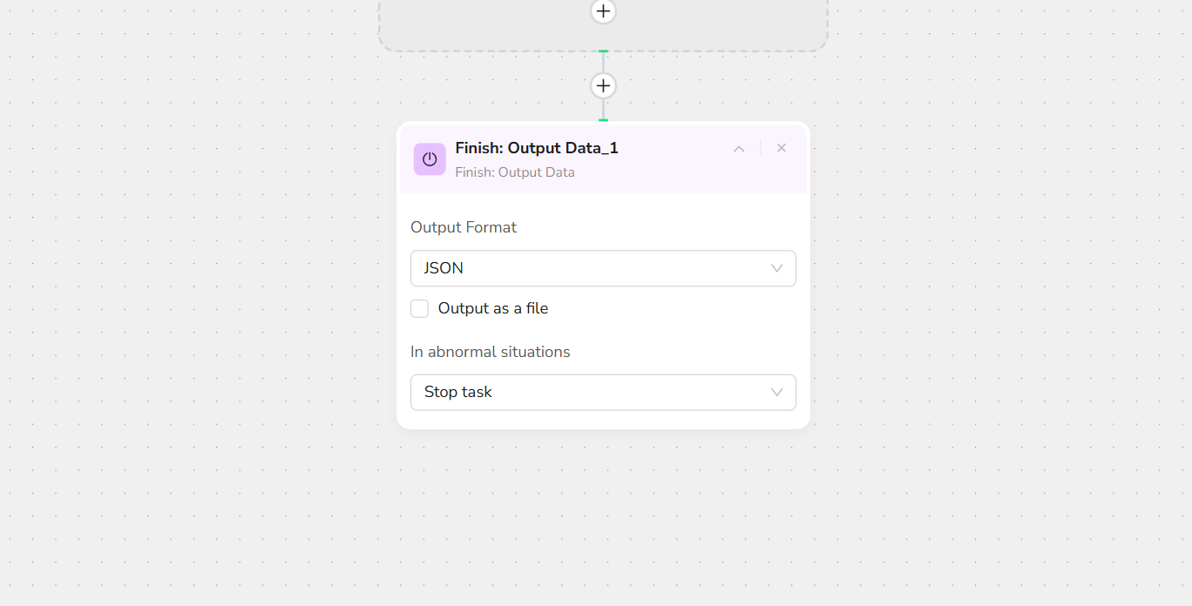Click the plus button above the Finish node
1192x606 pixels.
point(603,85)
